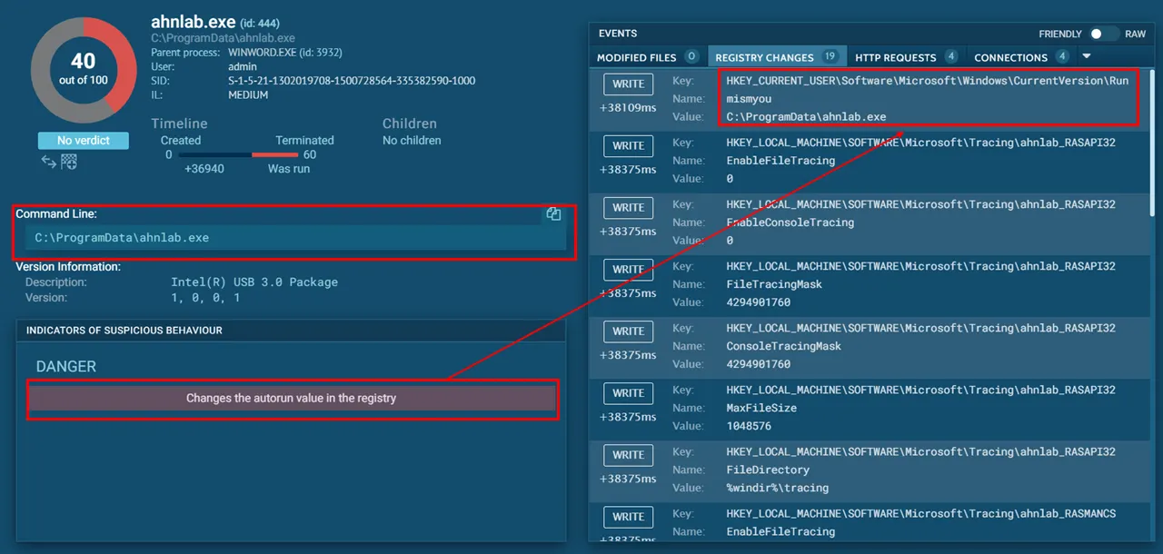This screenshot has height=554, width=1163.
Task: Click the EVENTS panel header
Action: coord(618,34)
